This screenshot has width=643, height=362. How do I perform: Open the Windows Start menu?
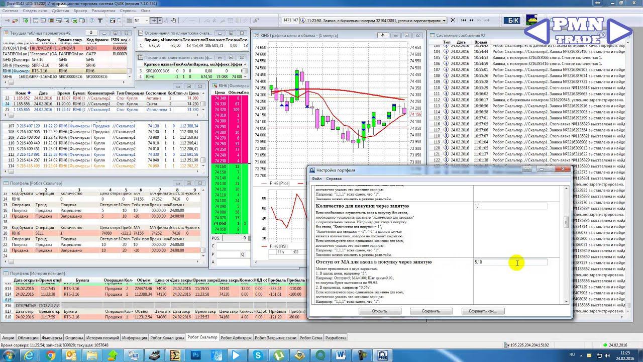point(9,355)
